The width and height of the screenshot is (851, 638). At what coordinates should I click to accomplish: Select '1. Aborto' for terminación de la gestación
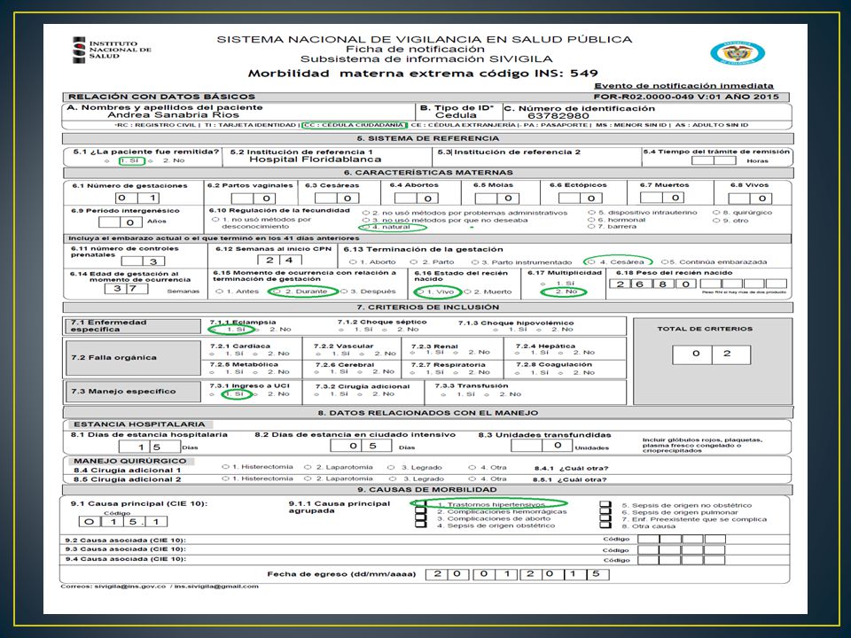pyautogui.click(x=354, y=262)
